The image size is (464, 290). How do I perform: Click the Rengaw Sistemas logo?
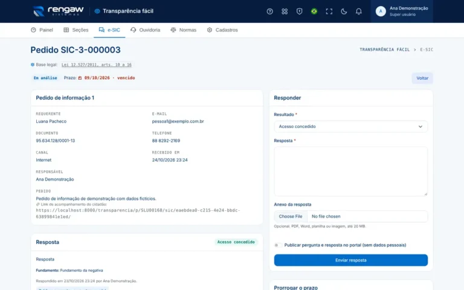tap(58, 11)
